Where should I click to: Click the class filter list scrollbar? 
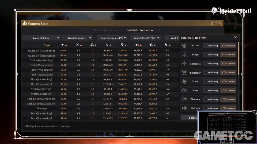(238, 59)
